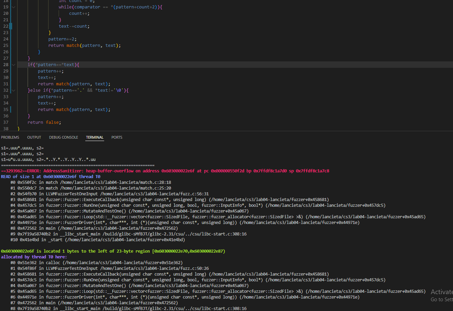Click the git change marker beside line 22
The image size is (453, 311).
pyautogui.click(x=11, y=26)
